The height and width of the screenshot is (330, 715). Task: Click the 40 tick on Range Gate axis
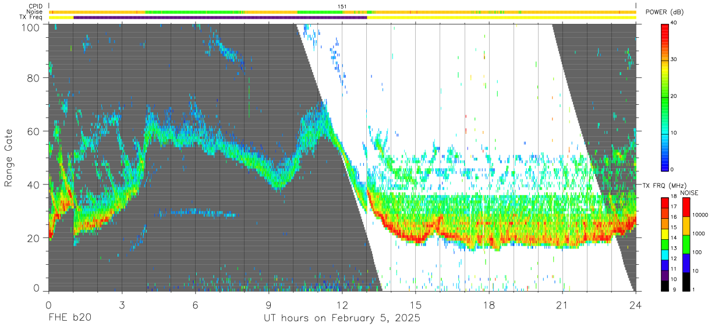(x=34, y=184)
